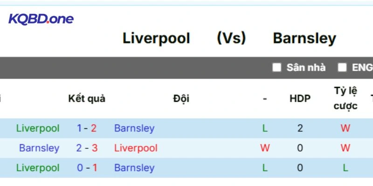Tick the Sân nhà checkbox
This screenshot has height=186, width=373.
click(x=277, y=67)
